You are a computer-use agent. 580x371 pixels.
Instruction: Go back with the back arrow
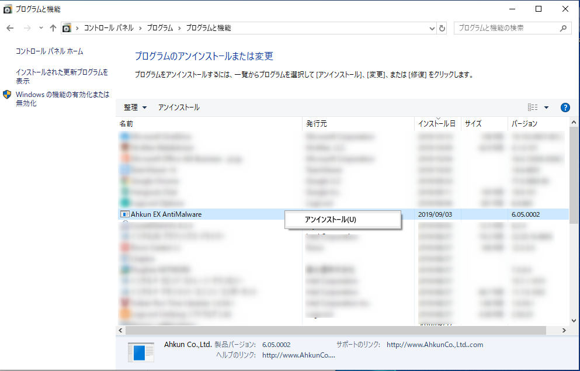[10, 28]
